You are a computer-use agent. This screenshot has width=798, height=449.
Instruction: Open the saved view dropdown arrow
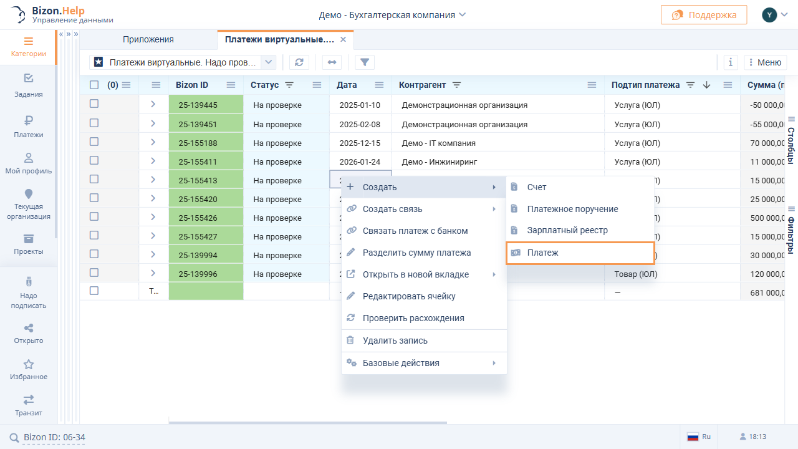(268, 62)
